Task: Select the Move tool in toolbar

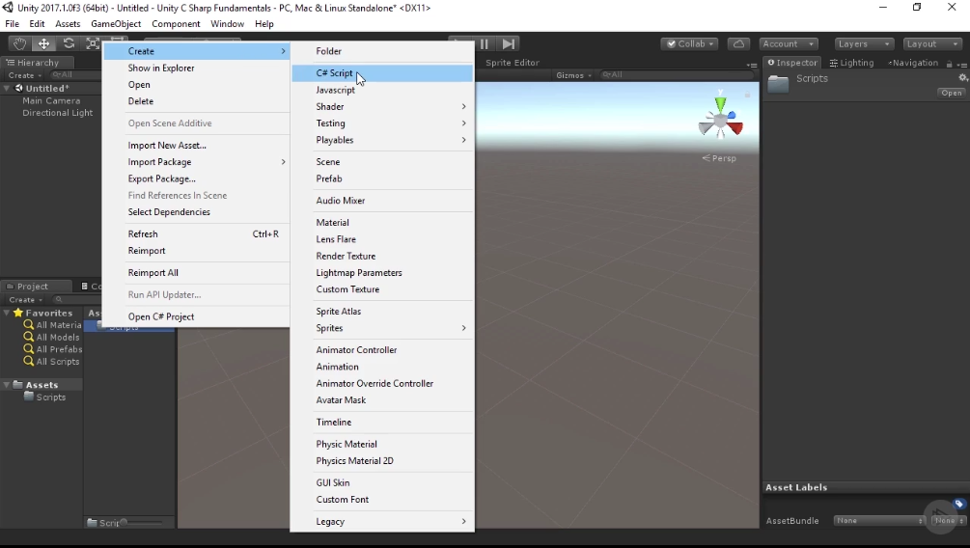Action: coord(44,43)
